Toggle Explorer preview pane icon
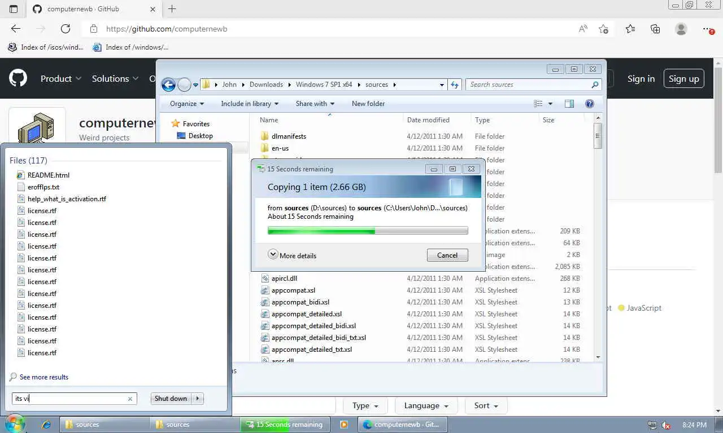Image resolution: width=723 pixels, height=433 pixels. (569, 104)
